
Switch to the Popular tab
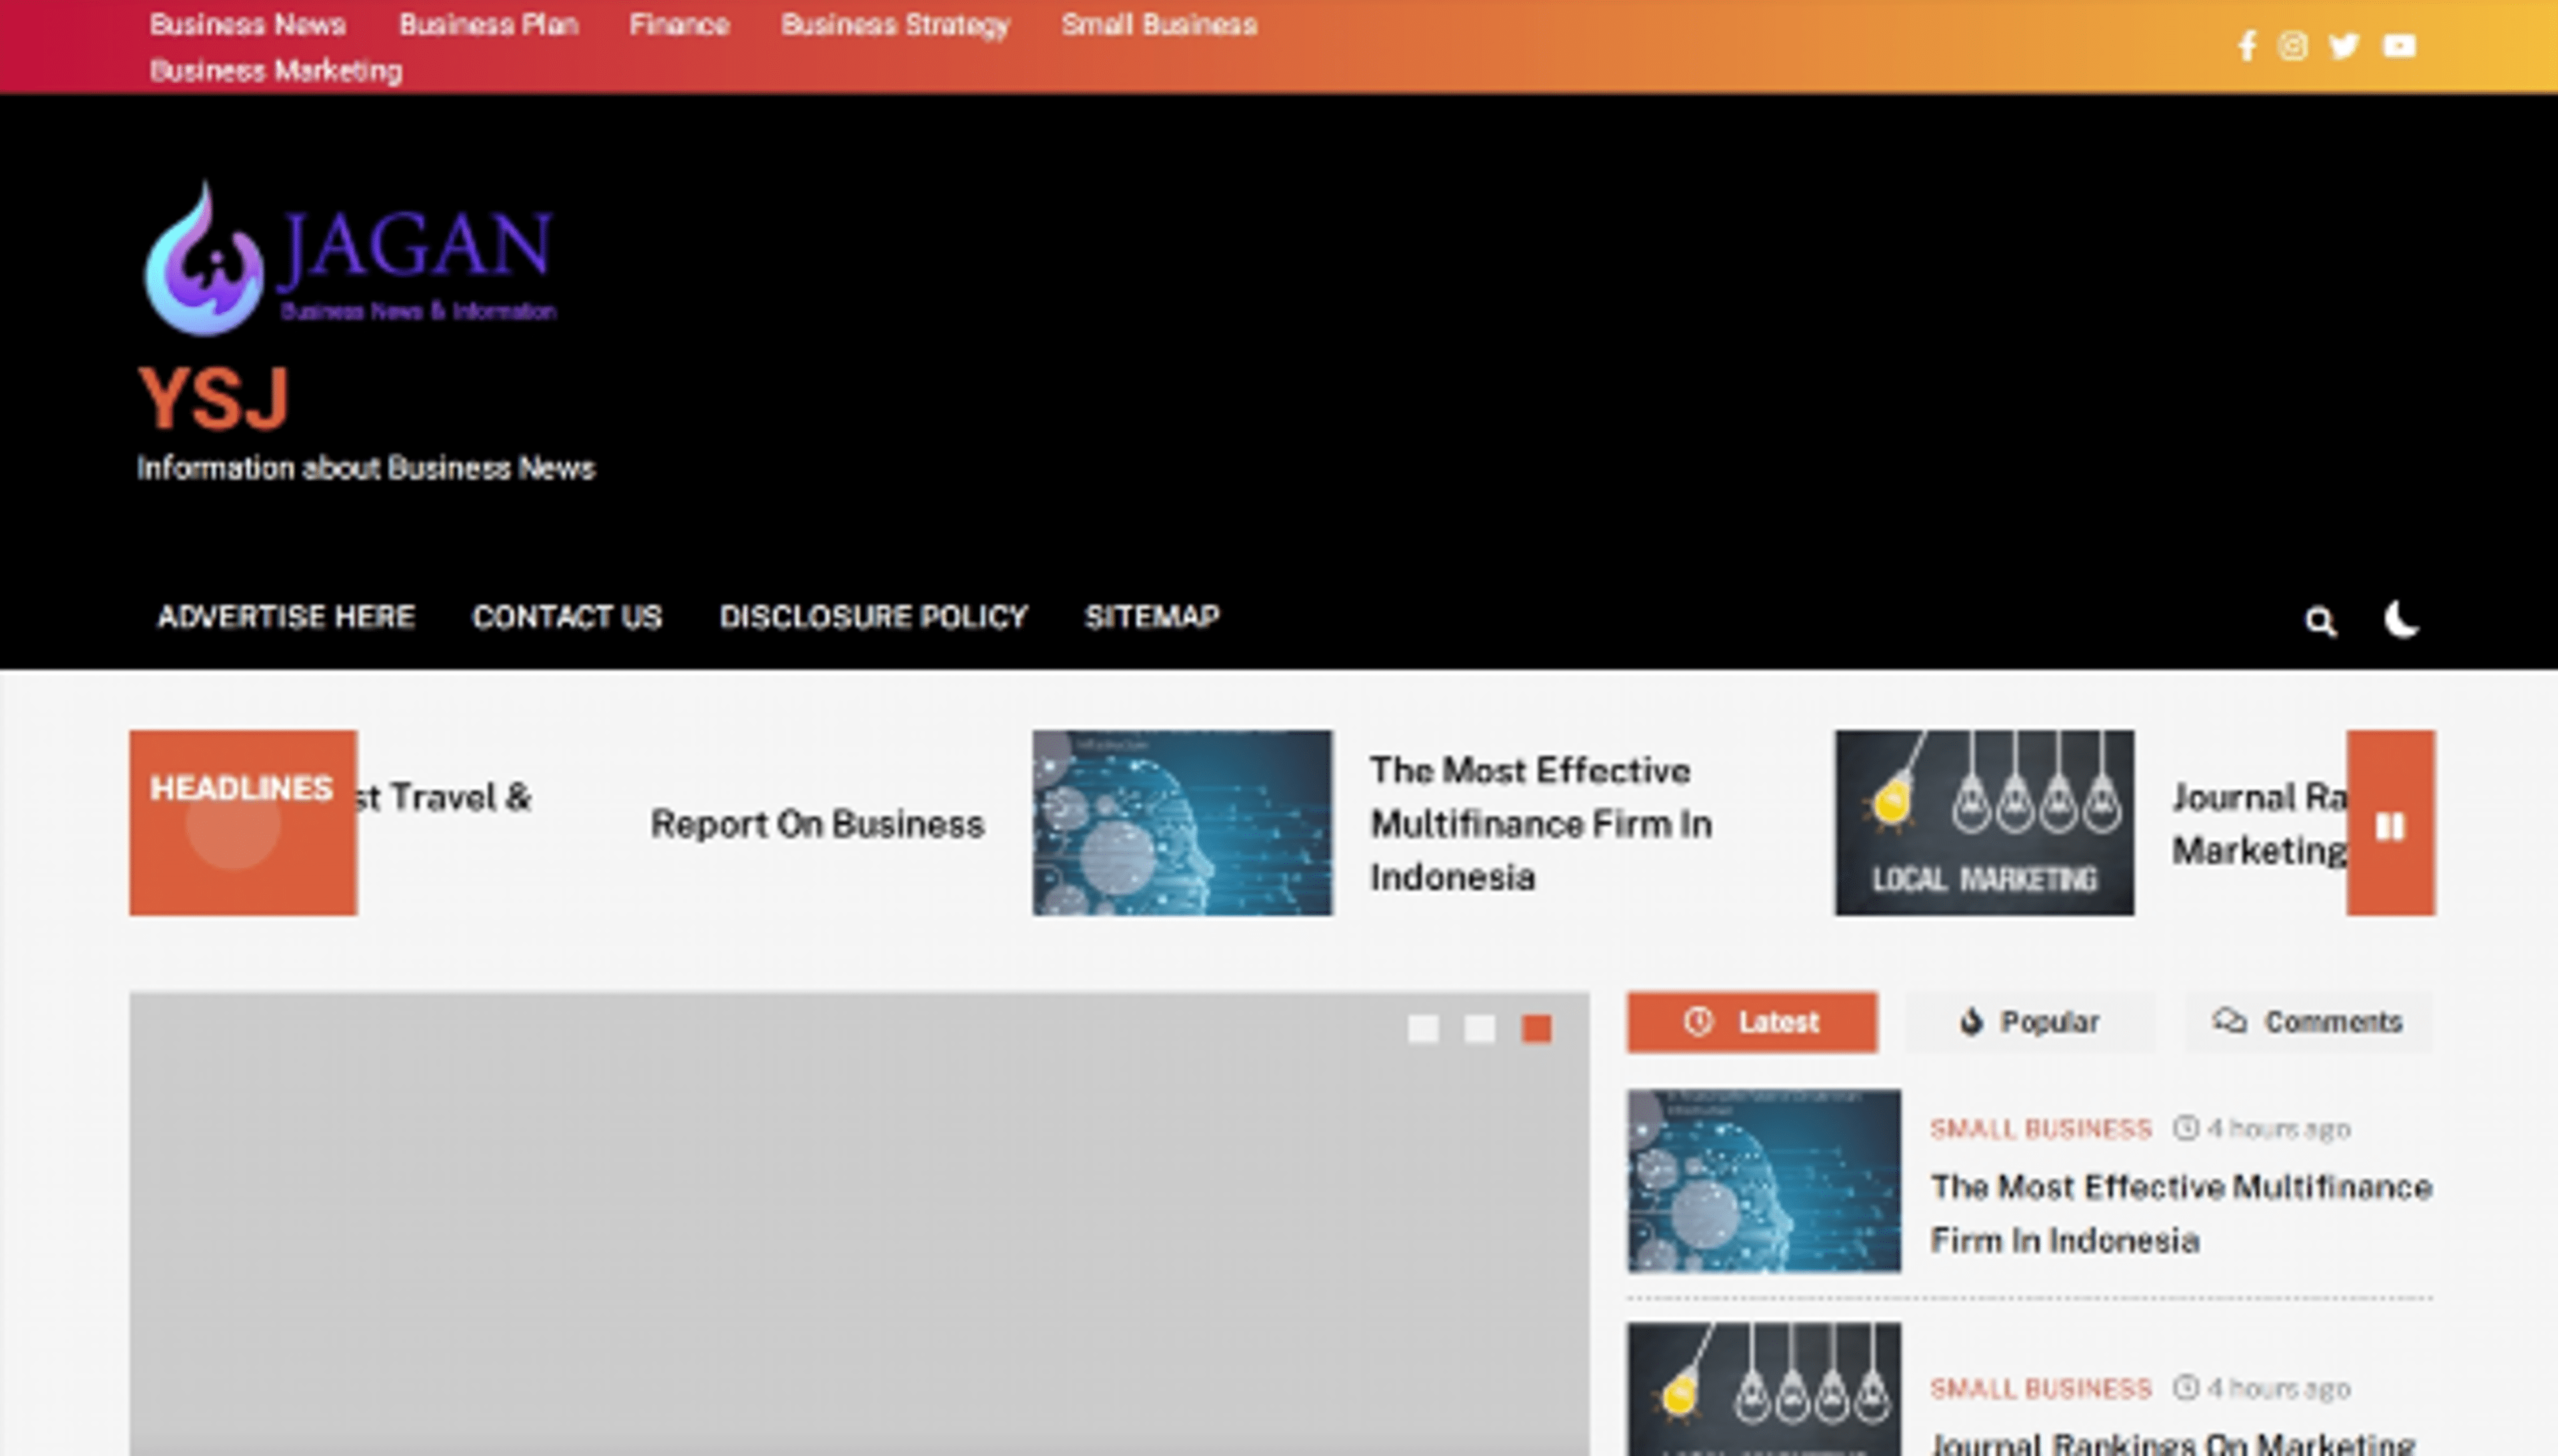point(2030,1022)
